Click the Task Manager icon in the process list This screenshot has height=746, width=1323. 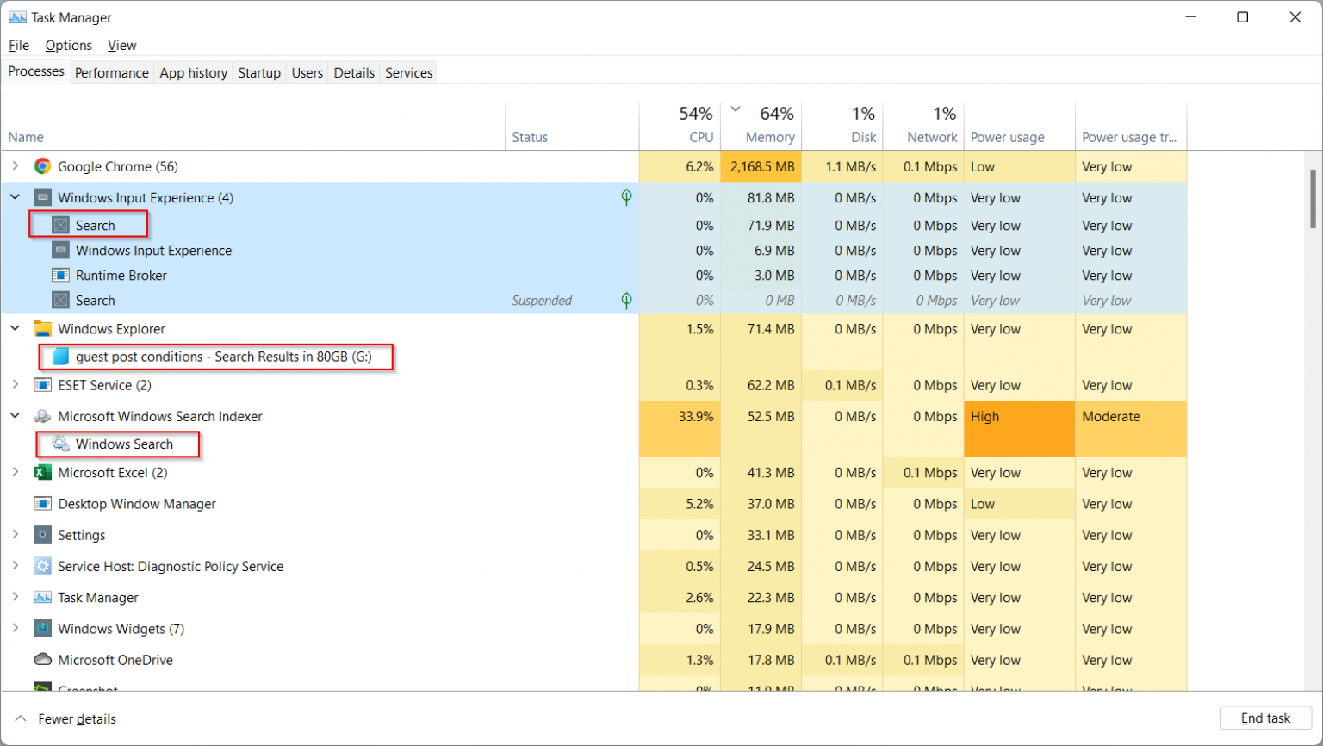coord(42,597)
